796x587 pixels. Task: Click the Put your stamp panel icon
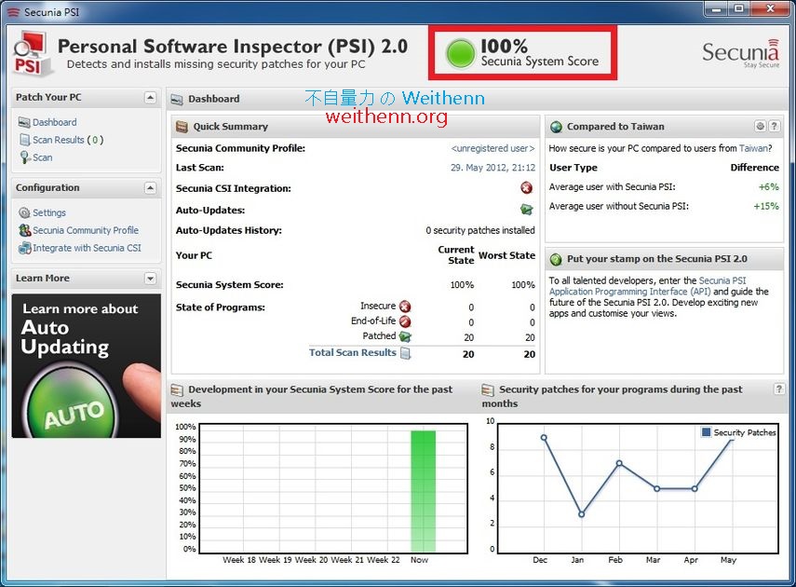click(x=557, y=259)
